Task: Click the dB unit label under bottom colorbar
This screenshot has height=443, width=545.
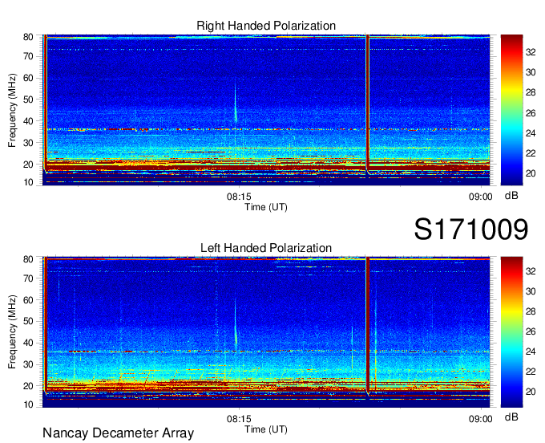Action: 511,417
